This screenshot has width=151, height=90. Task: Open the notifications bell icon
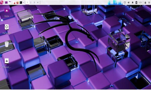133,2
